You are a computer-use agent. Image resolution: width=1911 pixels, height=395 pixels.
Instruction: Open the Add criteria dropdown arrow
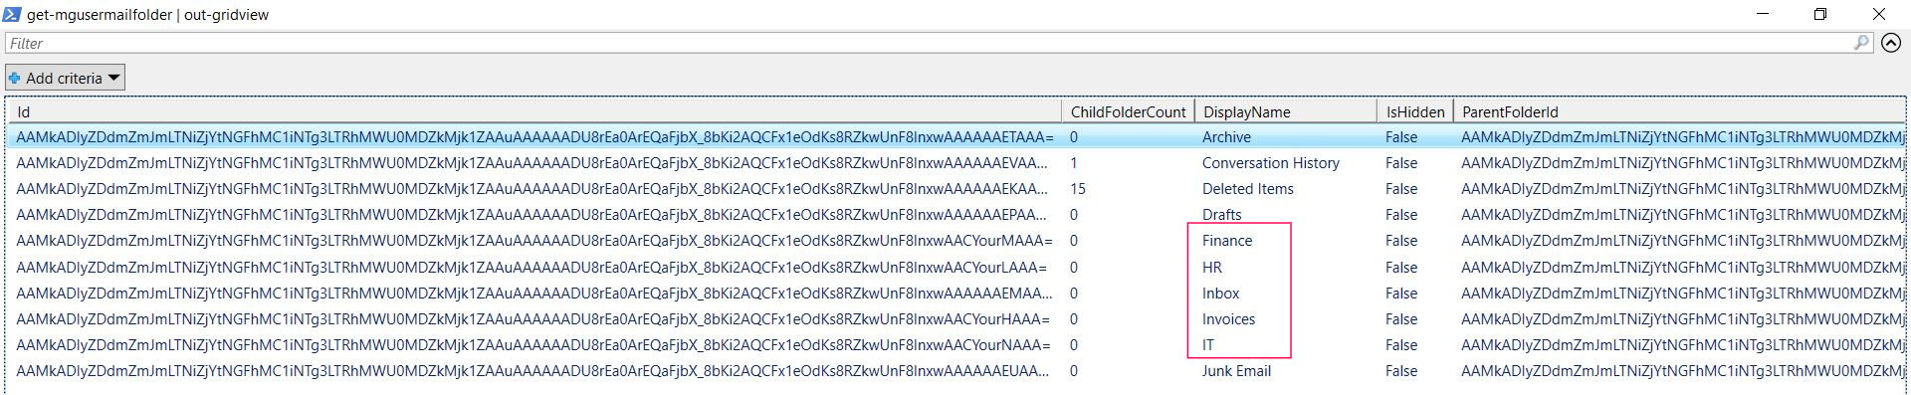[x=113, y=78]
